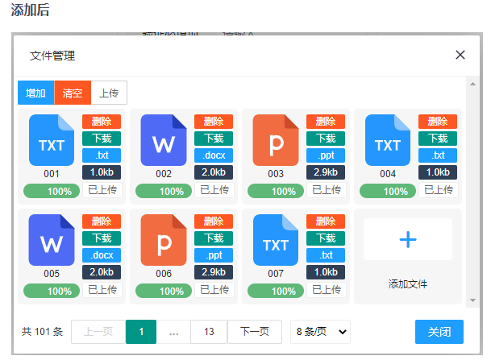Click the scrollbar down arrow

coord(472,300)
